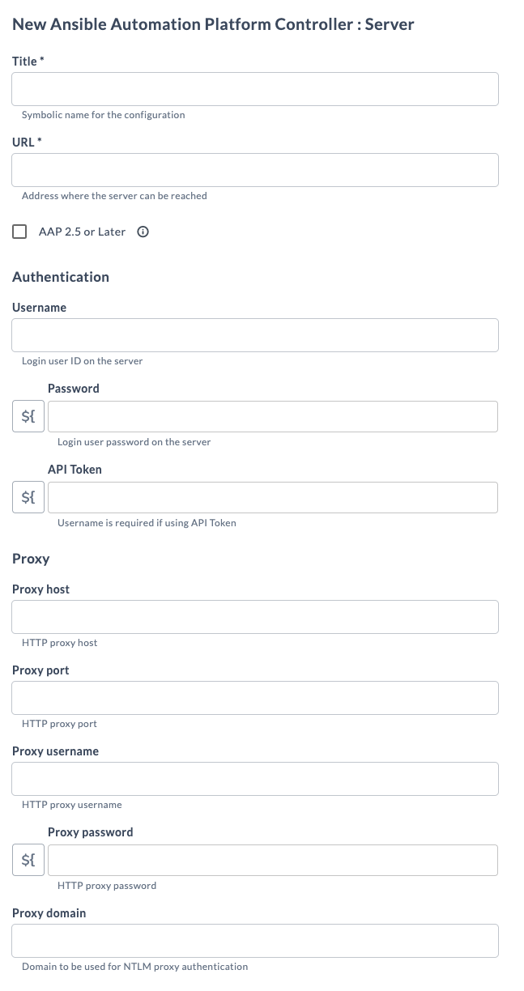Click into the URL input field

255,170
